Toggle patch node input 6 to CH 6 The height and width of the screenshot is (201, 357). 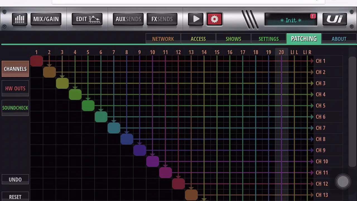coord(101,117)
